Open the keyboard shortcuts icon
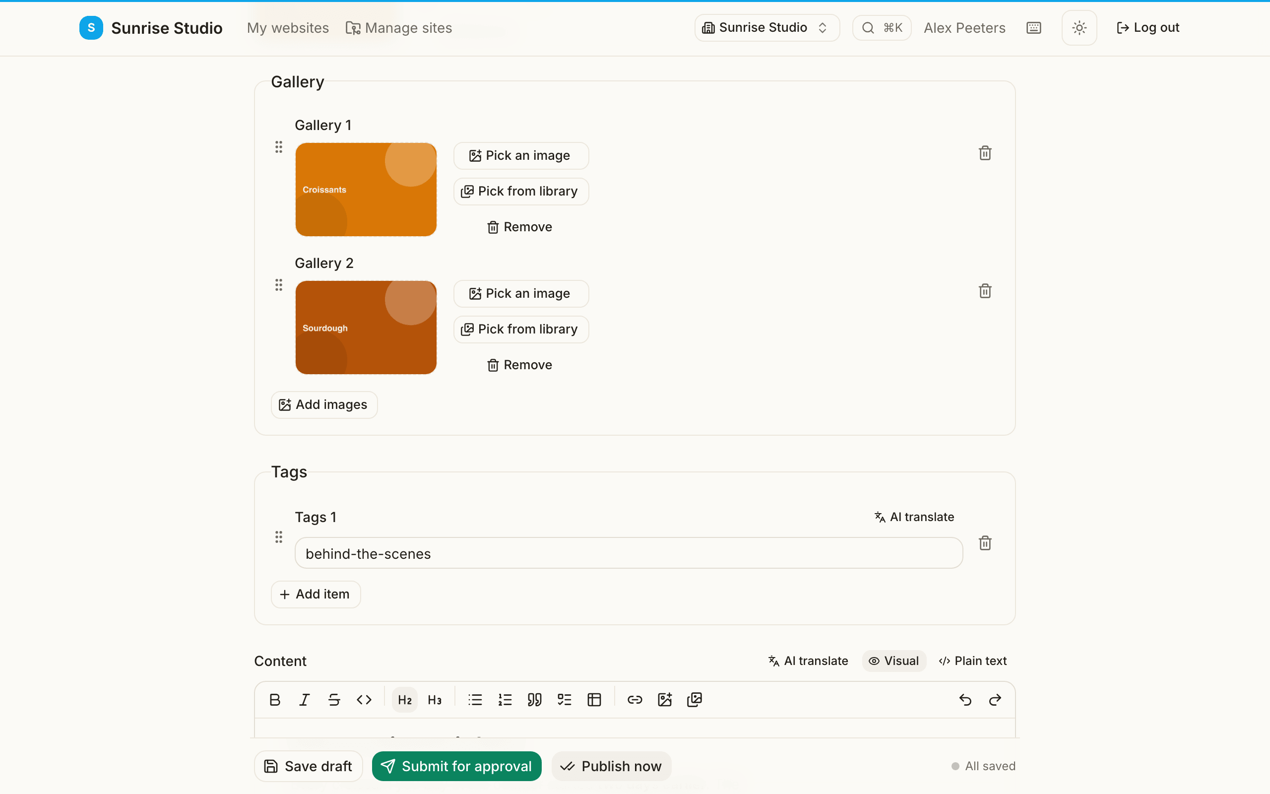This screenshot has width=1270, height=794. 1034,28
